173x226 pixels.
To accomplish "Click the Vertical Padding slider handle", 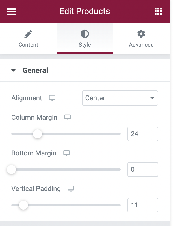I will coord(23,205).
